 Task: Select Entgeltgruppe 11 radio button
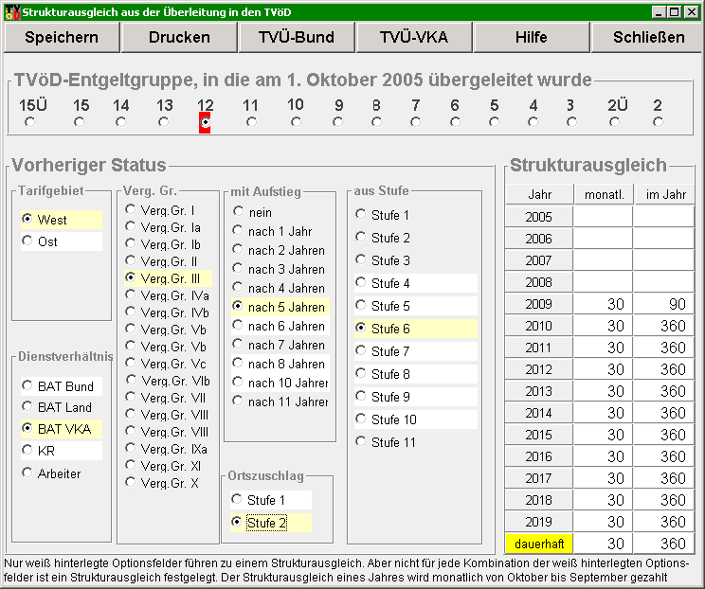pyautogui.click(x=251, y=122)
